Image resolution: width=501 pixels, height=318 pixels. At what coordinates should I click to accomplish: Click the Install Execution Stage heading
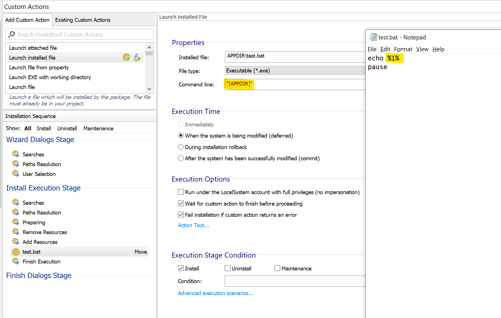point(43,188)
